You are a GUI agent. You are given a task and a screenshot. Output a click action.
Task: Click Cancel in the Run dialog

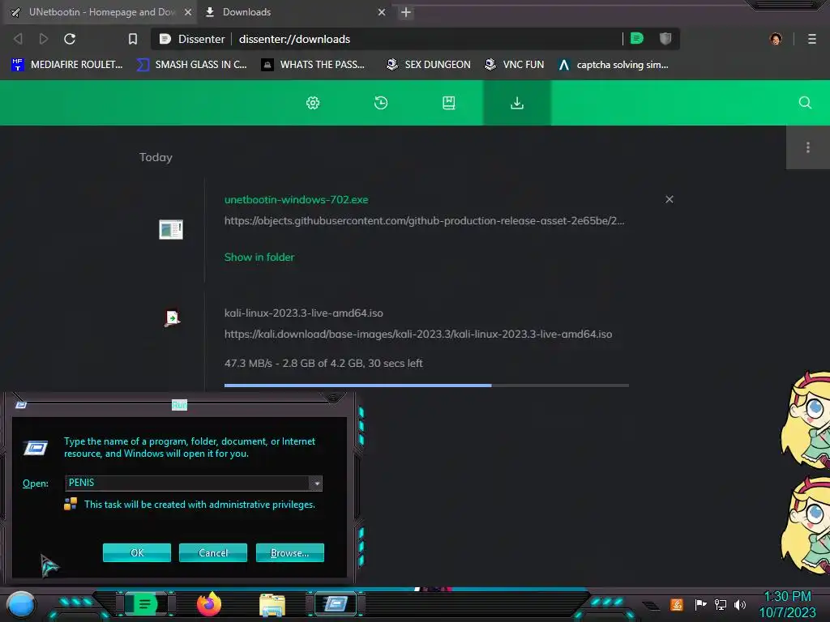213,552
